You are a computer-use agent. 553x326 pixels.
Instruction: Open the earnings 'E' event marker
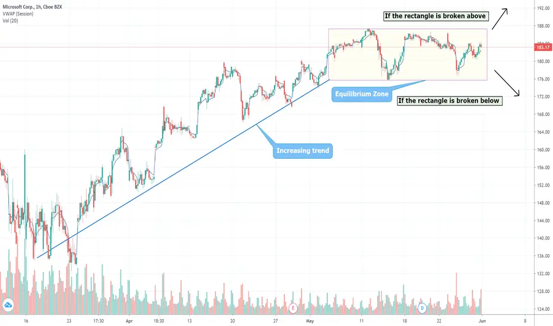point(293,308)
